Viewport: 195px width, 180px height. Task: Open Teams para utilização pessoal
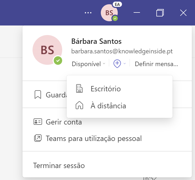point(94,138)
